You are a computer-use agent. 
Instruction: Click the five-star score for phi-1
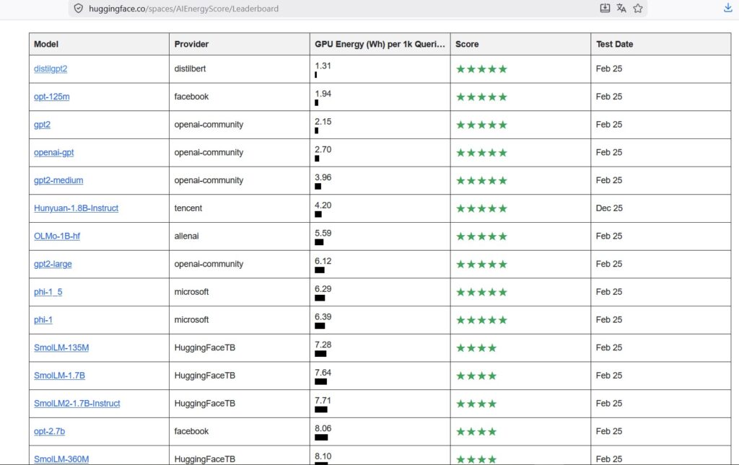coord(481,320)
